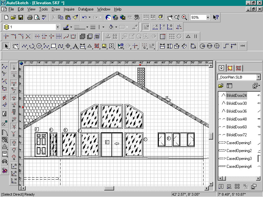Screen dimensions: 263x197
Task: Click the Paste clipboard icon
Action: click(x=68, y=17)
